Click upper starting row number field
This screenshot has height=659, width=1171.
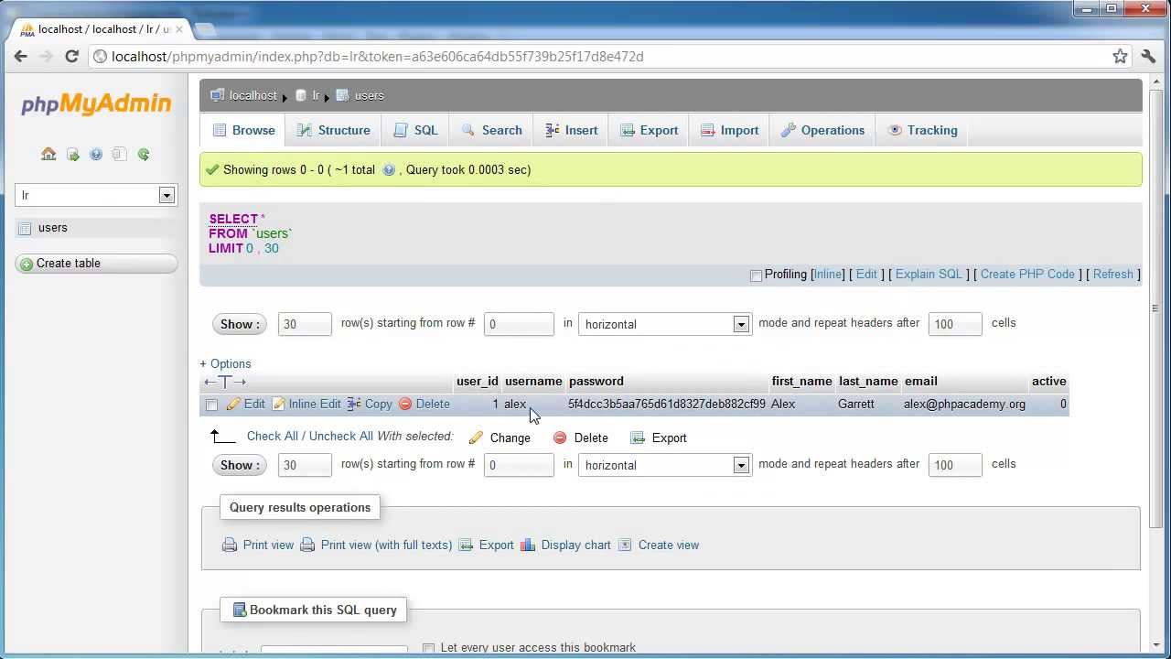(519, 324)
